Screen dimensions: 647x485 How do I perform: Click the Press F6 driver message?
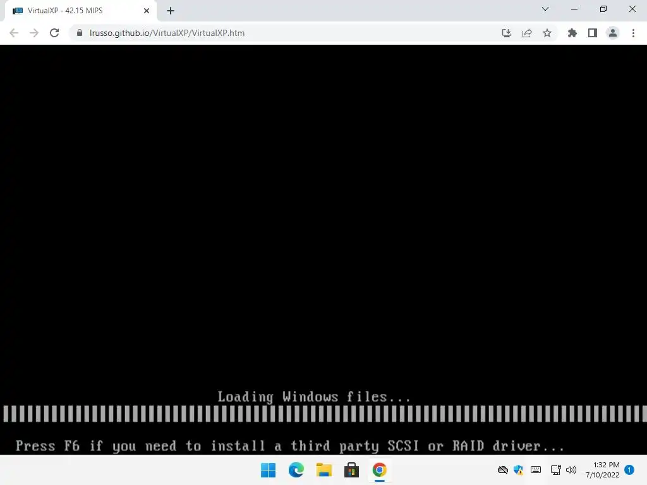tap(290, 446)
